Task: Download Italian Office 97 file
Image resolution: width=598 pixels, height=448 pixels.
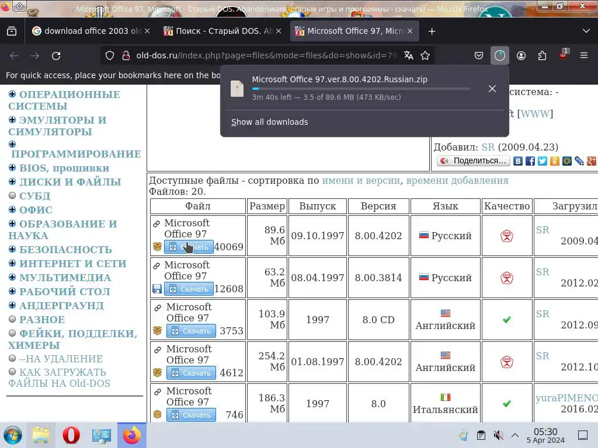Action: coord(191,415)
